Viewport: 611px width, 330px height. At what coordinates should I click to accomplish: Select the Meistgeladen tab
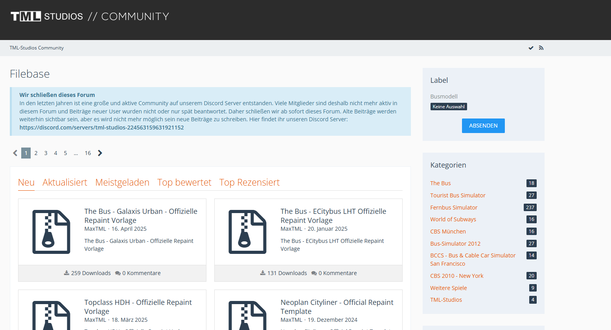pyautogui.click(x=122, y=182)
